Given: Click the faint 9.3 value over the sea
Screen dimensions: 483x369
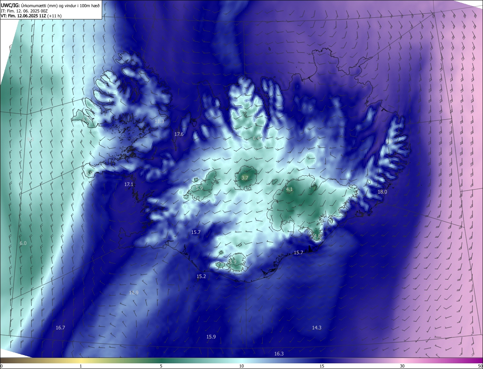Looking at the screenshot, I should pyautogui.click(x=30, y=140).
